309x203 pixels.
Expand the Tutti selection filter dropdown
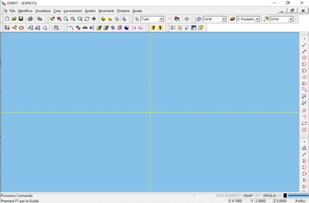point(162,19)
